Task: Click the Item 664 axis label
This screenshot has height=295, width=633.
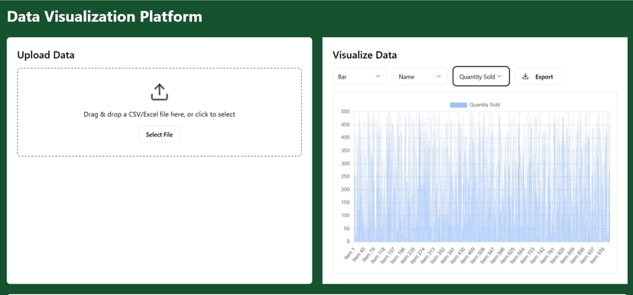Action: click(517, 255)
